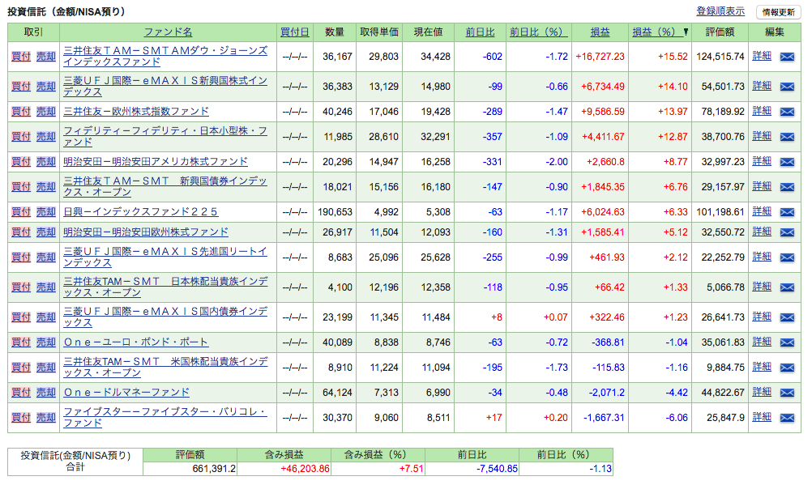Click mail icon for eMAXIS国内債券インデックス row
The width and height of the screenshot is (812, 485).
tap(787, 317)
